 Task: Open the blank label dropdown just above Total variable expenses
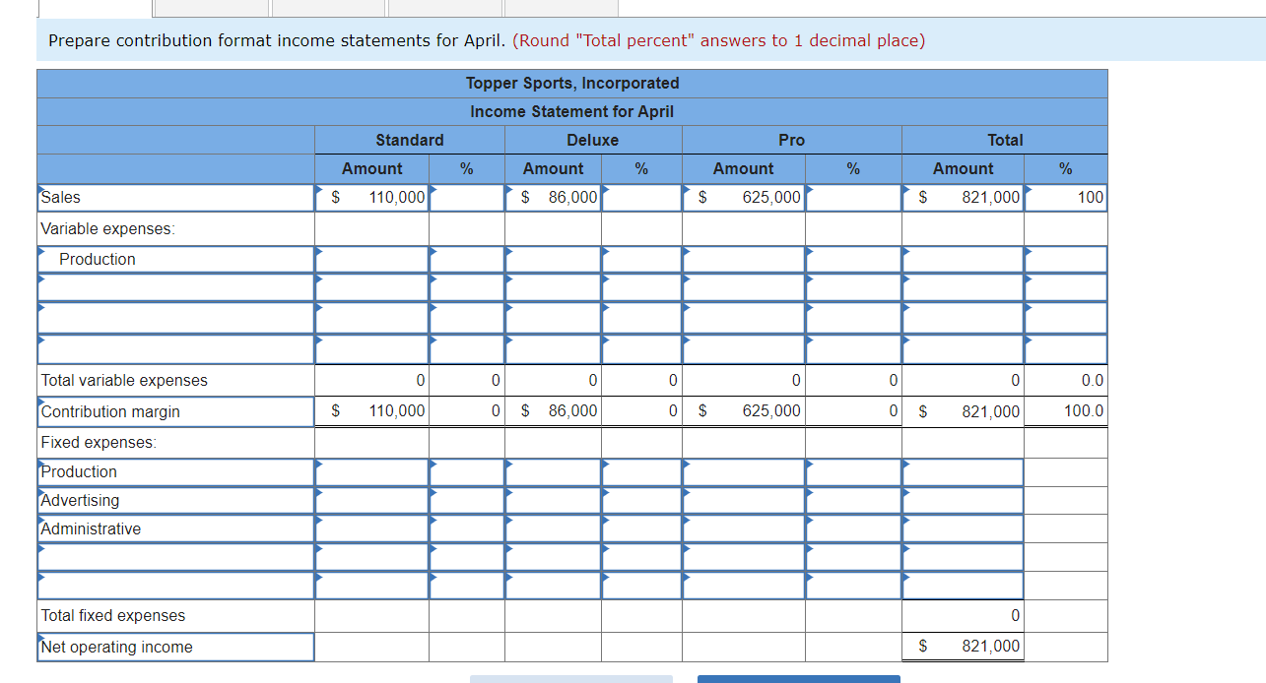(x=176, y=349)
